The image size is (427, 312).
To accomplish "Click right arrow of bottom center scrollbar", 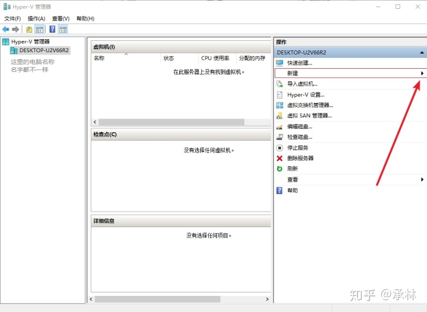I will click(267, 299).
